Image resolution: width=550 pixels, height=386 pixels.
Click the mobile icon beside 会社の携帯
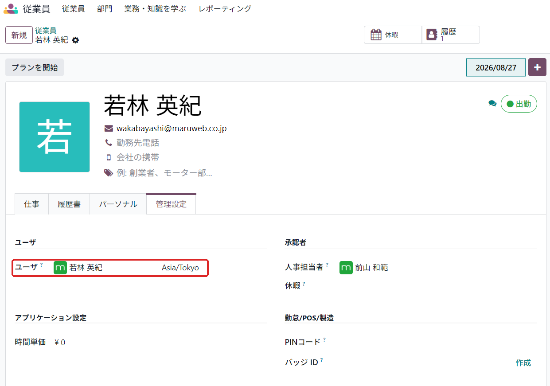(109, 157)
